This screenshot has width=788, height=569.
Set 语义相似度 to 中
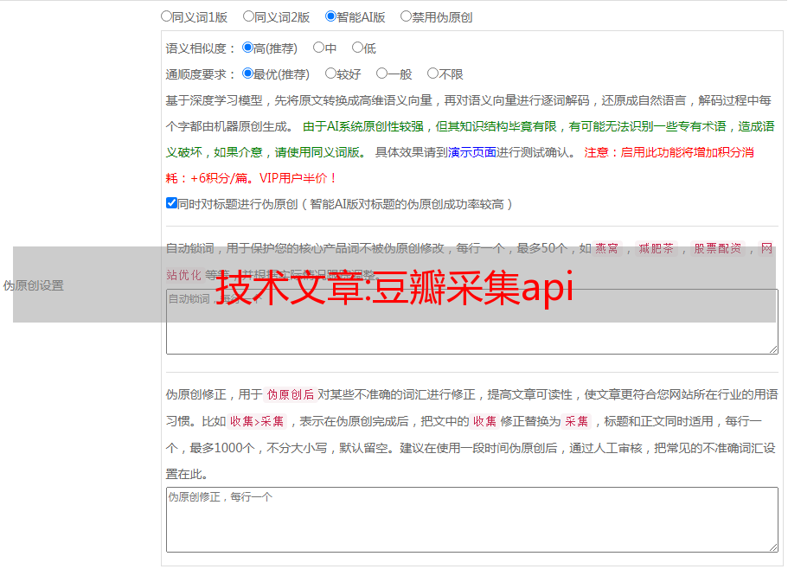(x=318, y=48)
